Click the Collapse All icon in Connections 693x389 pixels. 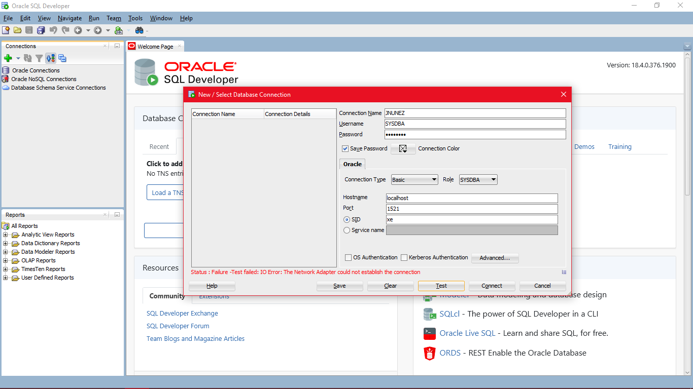62,58
